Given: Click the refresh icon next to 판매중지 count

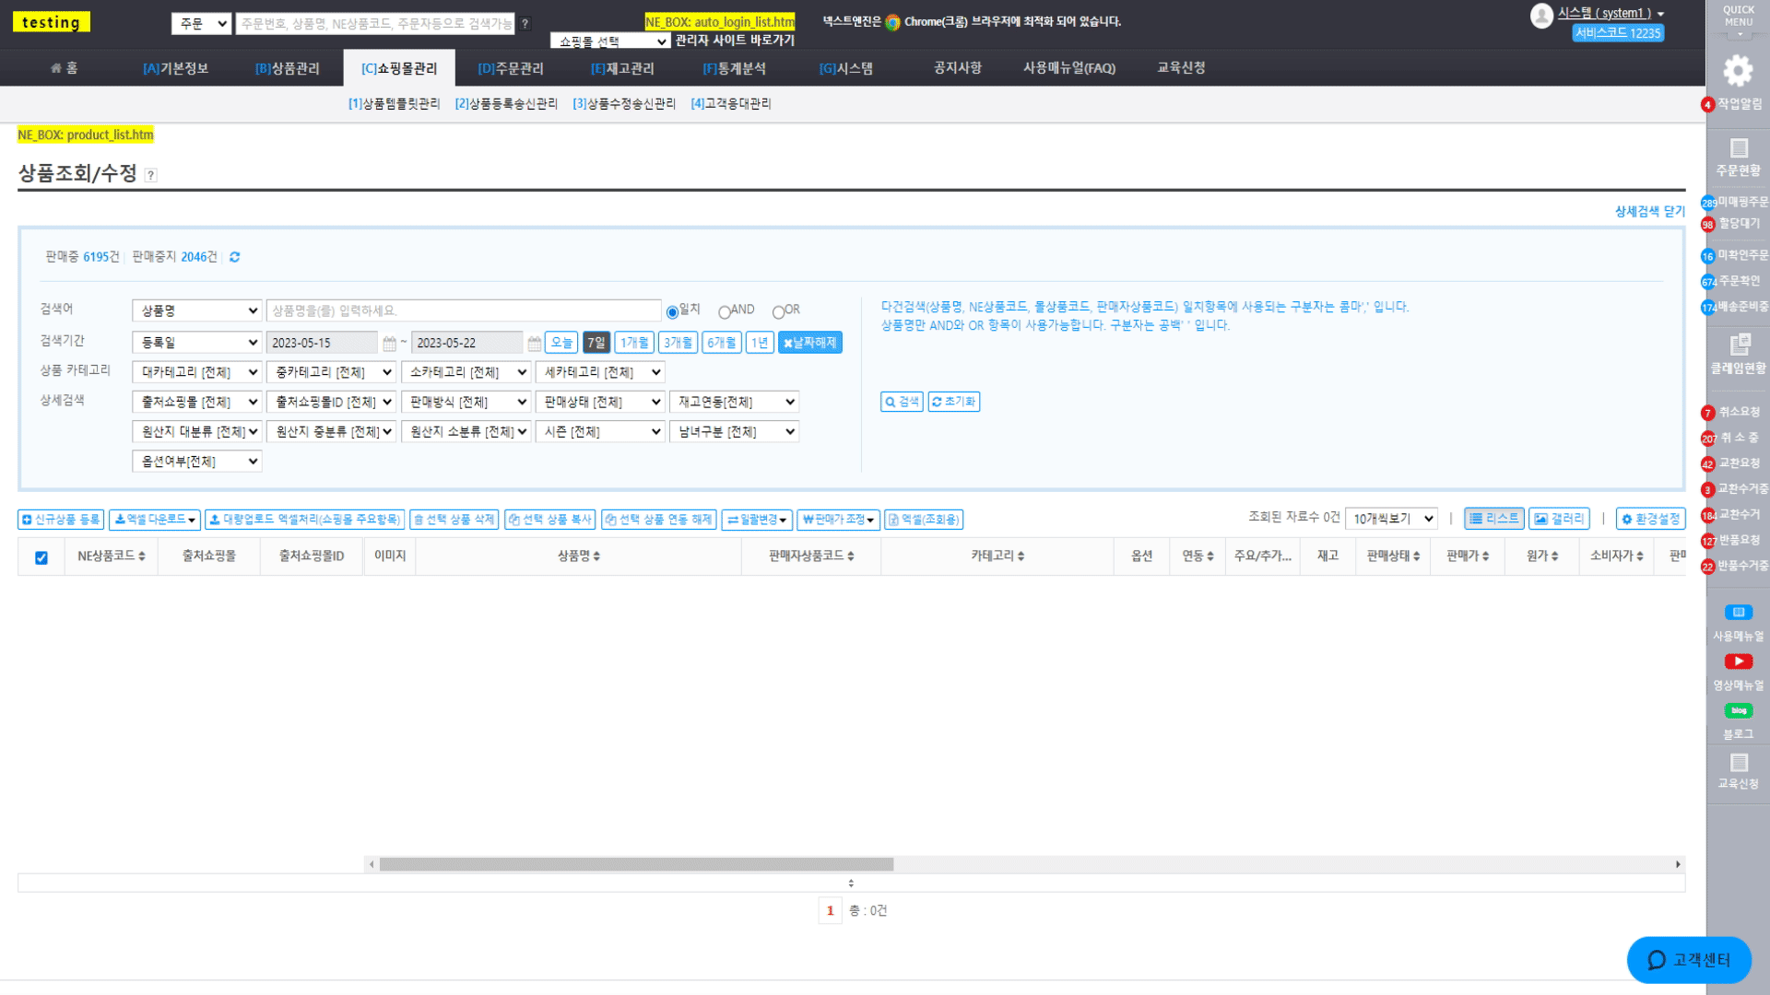Looking at the screenshot, I should (234, 257).
